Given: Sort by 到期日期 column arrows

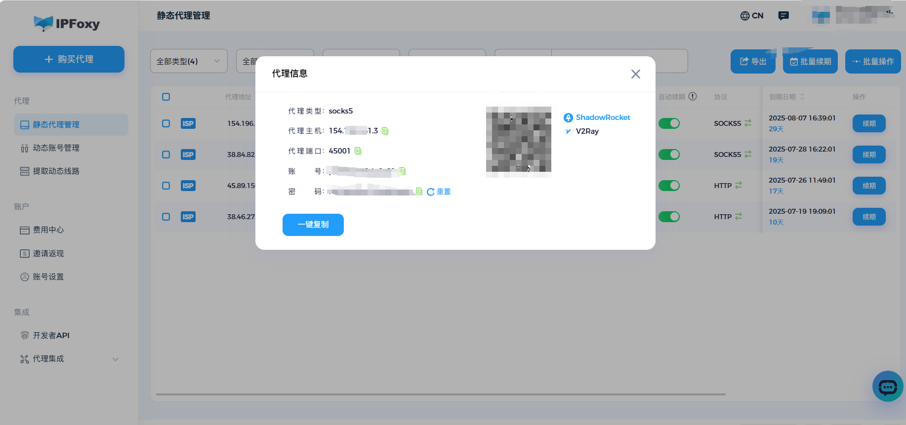Looking at the screenshot, I should (802, 97).
